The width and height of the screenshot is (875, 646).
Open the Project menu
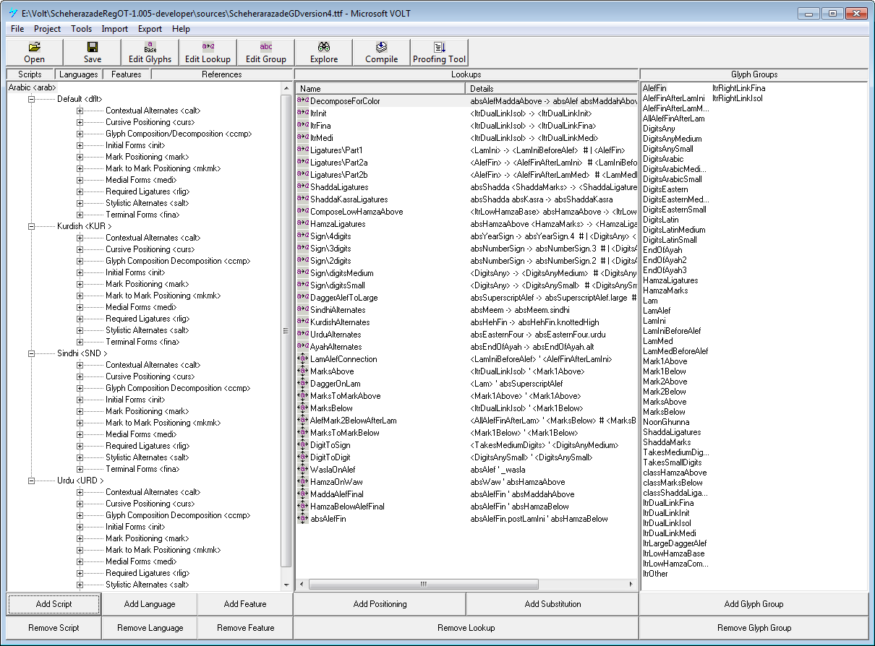[x=48, y=29]
